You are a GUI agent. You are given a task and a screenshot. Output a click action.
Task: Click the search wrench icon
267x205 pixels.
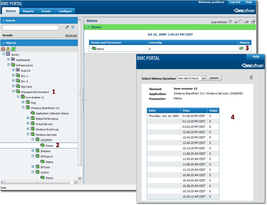coord(67,27)
